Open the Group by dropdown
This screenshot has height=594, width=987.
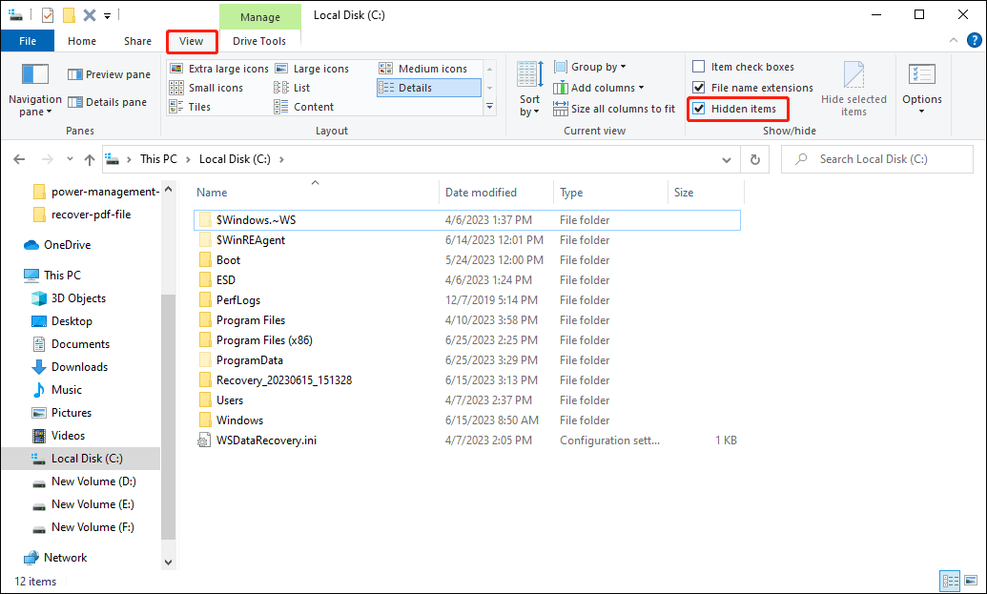click(x=589, y=67)
